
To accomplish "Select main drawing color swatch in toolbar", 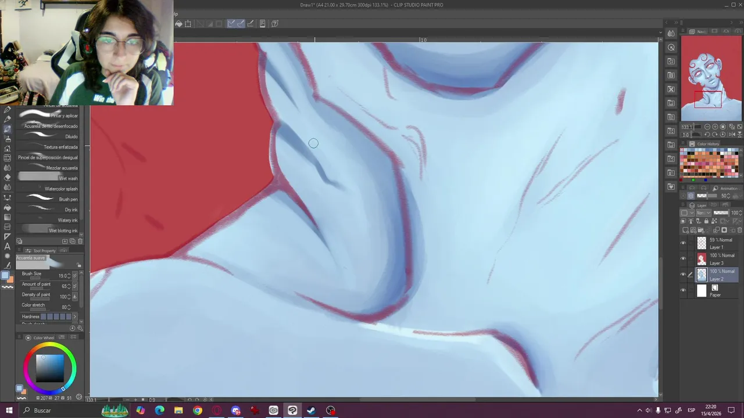I will (x=5, y=276).
